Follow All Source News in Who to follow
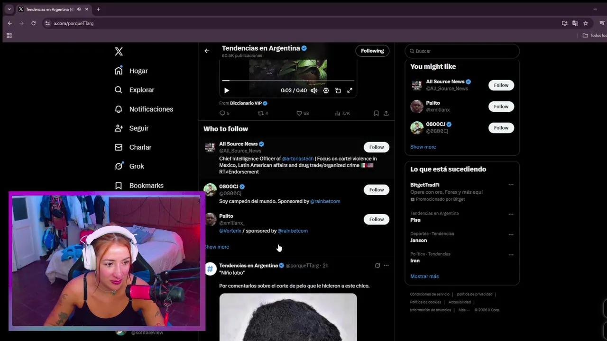The width and height of the screenshot is (607, 341). (377, 147)
